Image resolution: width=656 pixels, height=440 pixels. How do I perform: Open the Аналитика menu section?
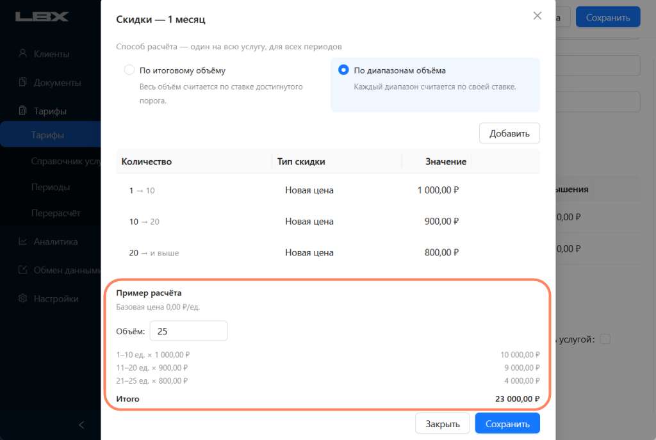tap(50, 241)
